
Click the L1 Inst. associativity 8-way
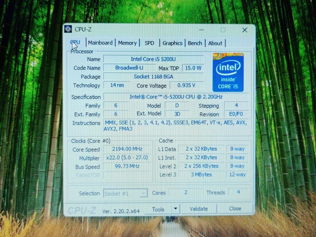tap(237, 157)
